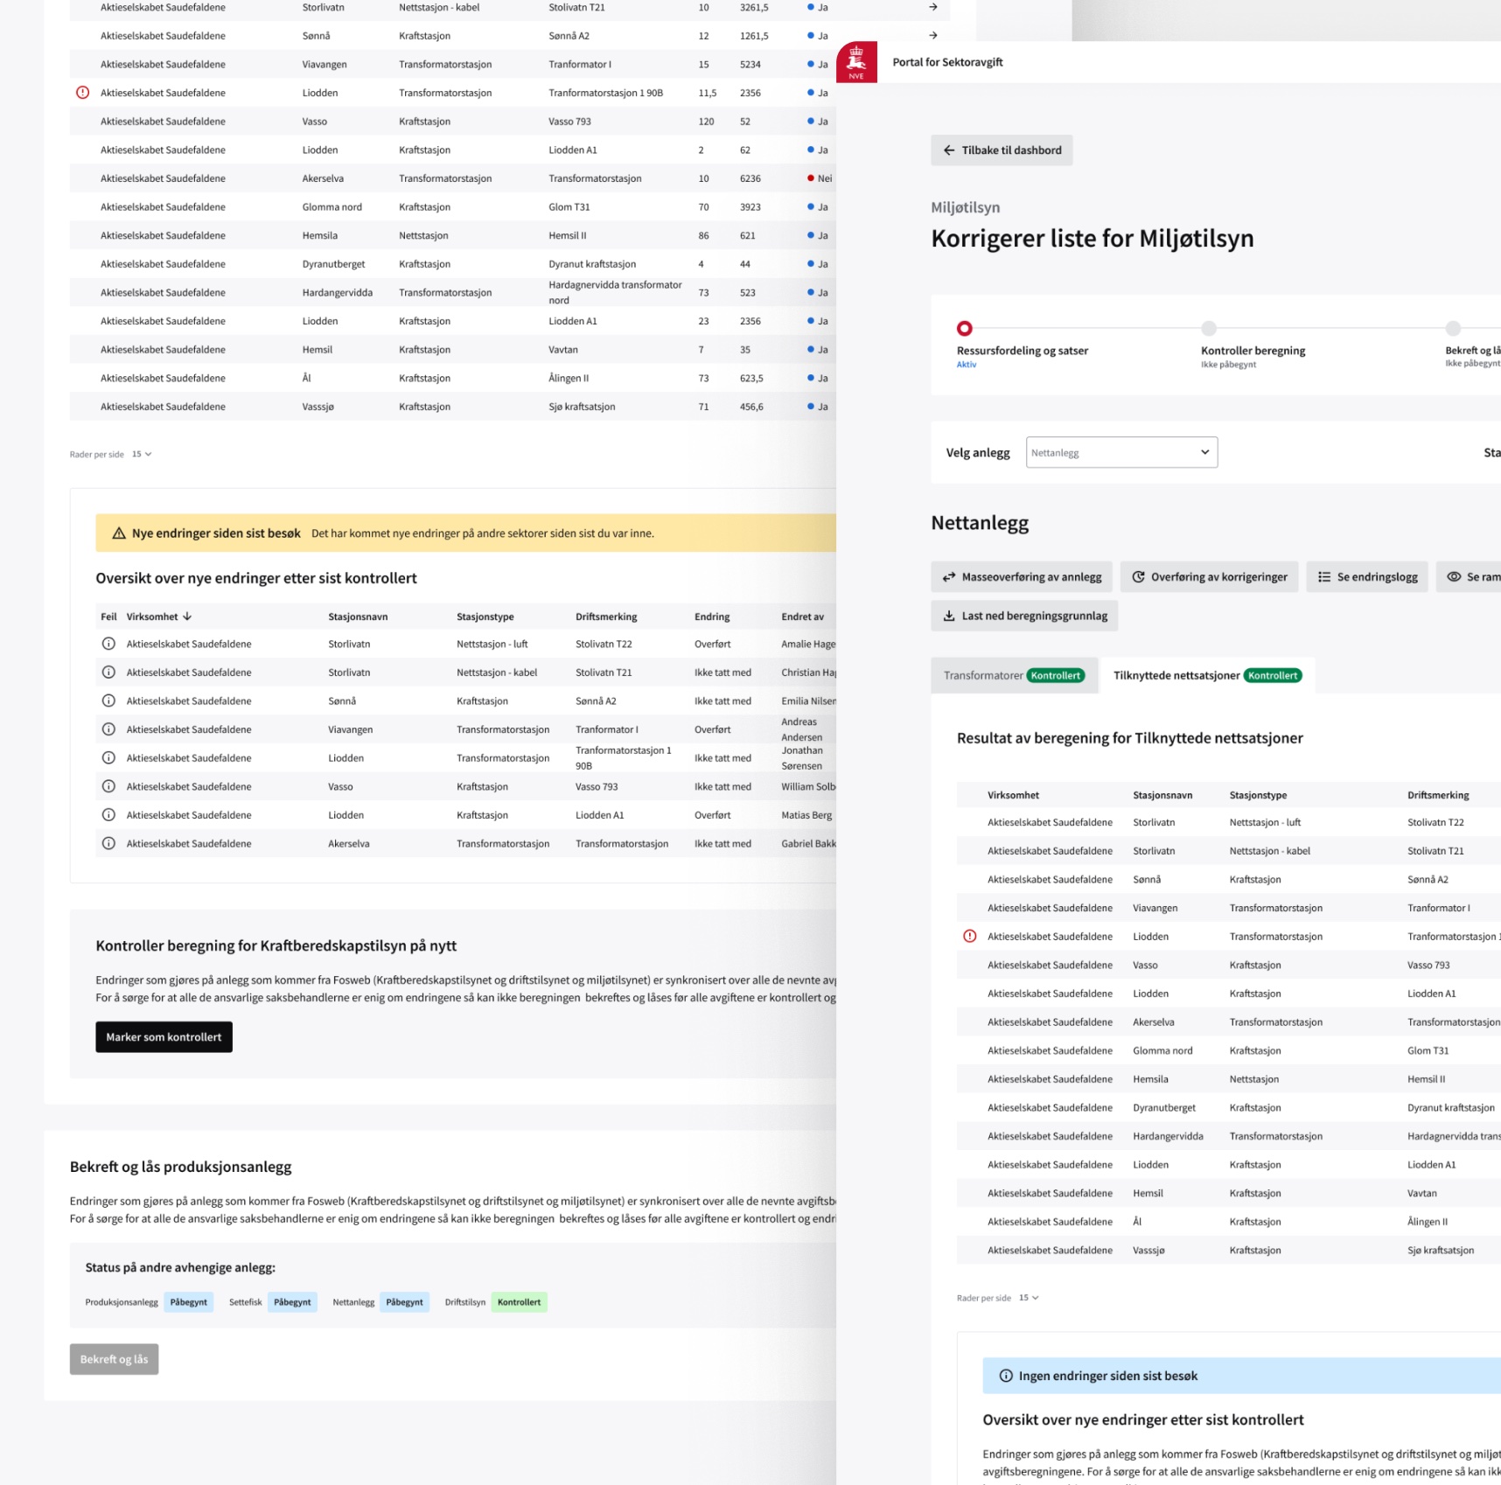Click Påbegynt badge next to Nettanlegg
1501x1485 pixels.
point(404,1302)
